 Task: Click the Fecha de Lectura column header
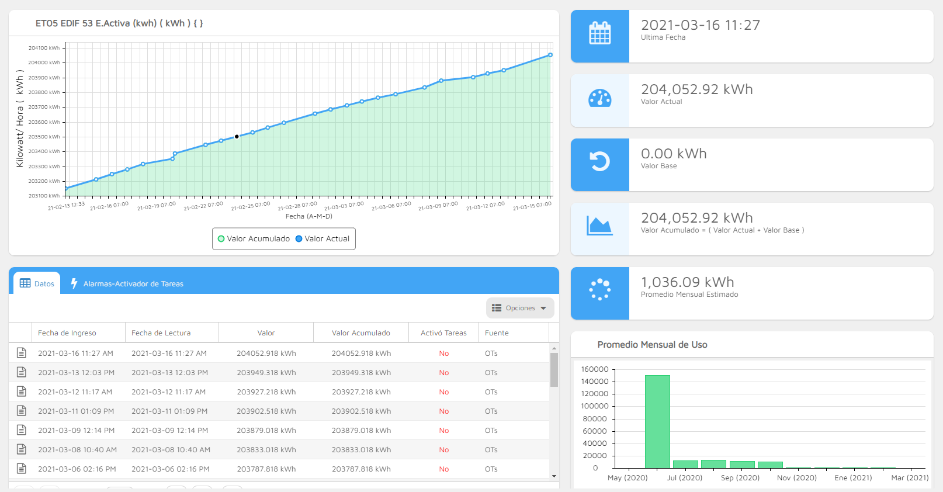point(161,333)
